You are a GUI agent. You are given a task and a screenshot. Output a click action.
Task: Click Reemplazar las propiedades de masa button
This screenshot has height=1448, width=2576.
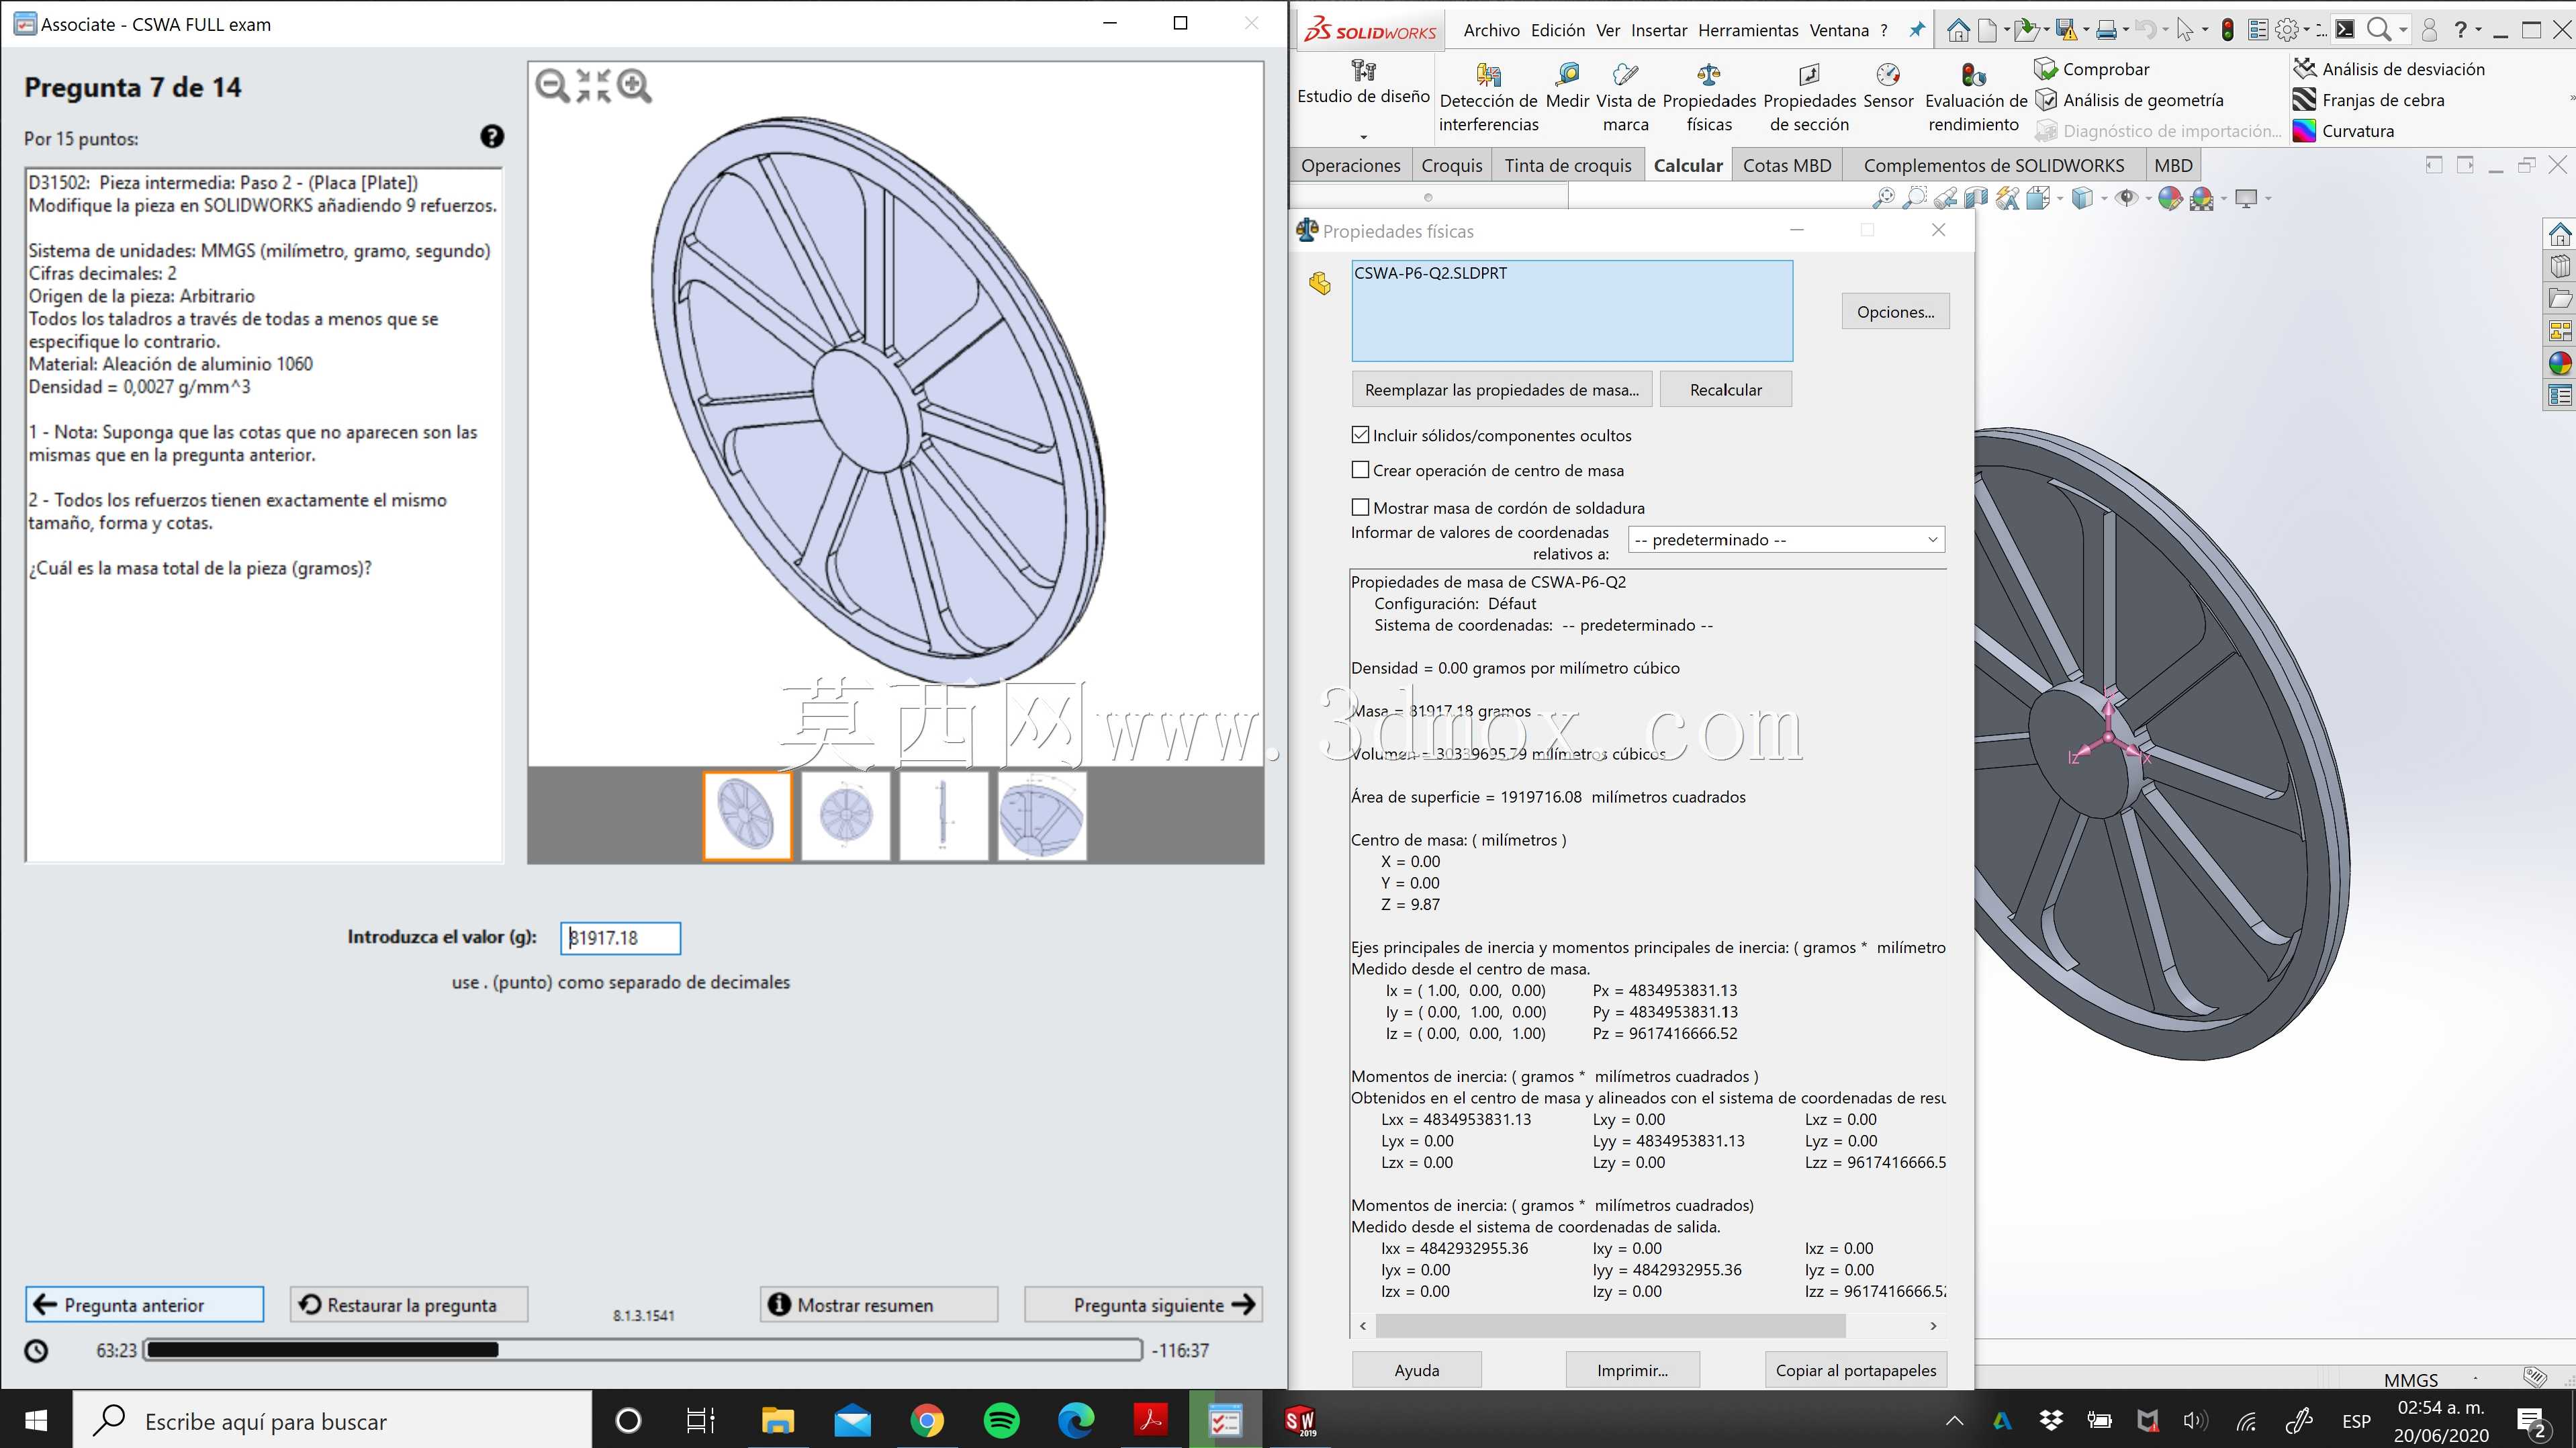1501,390
